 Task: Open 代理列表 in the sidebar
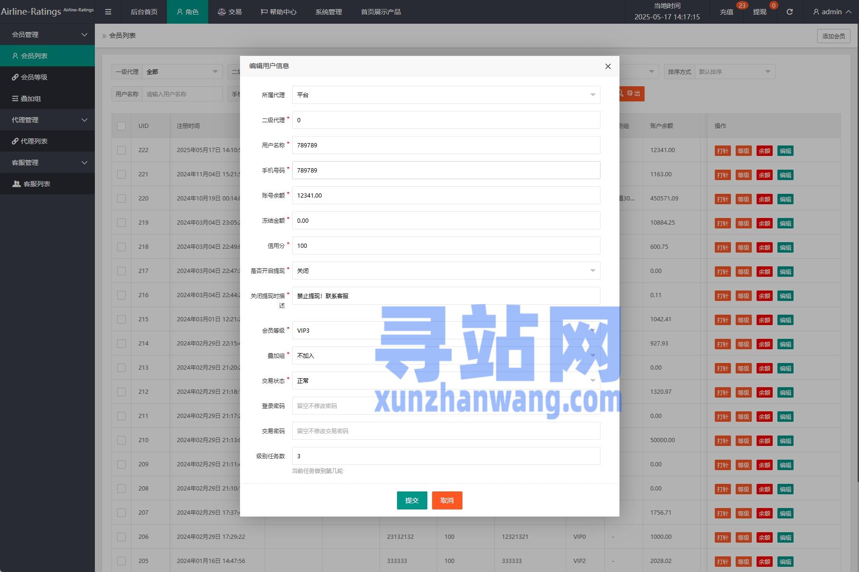[47, 141]
